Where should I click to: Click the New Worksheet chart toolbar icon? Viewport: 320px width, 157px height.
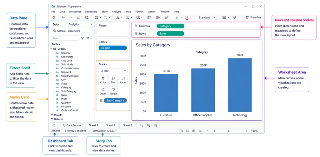(x=117, y=17)
